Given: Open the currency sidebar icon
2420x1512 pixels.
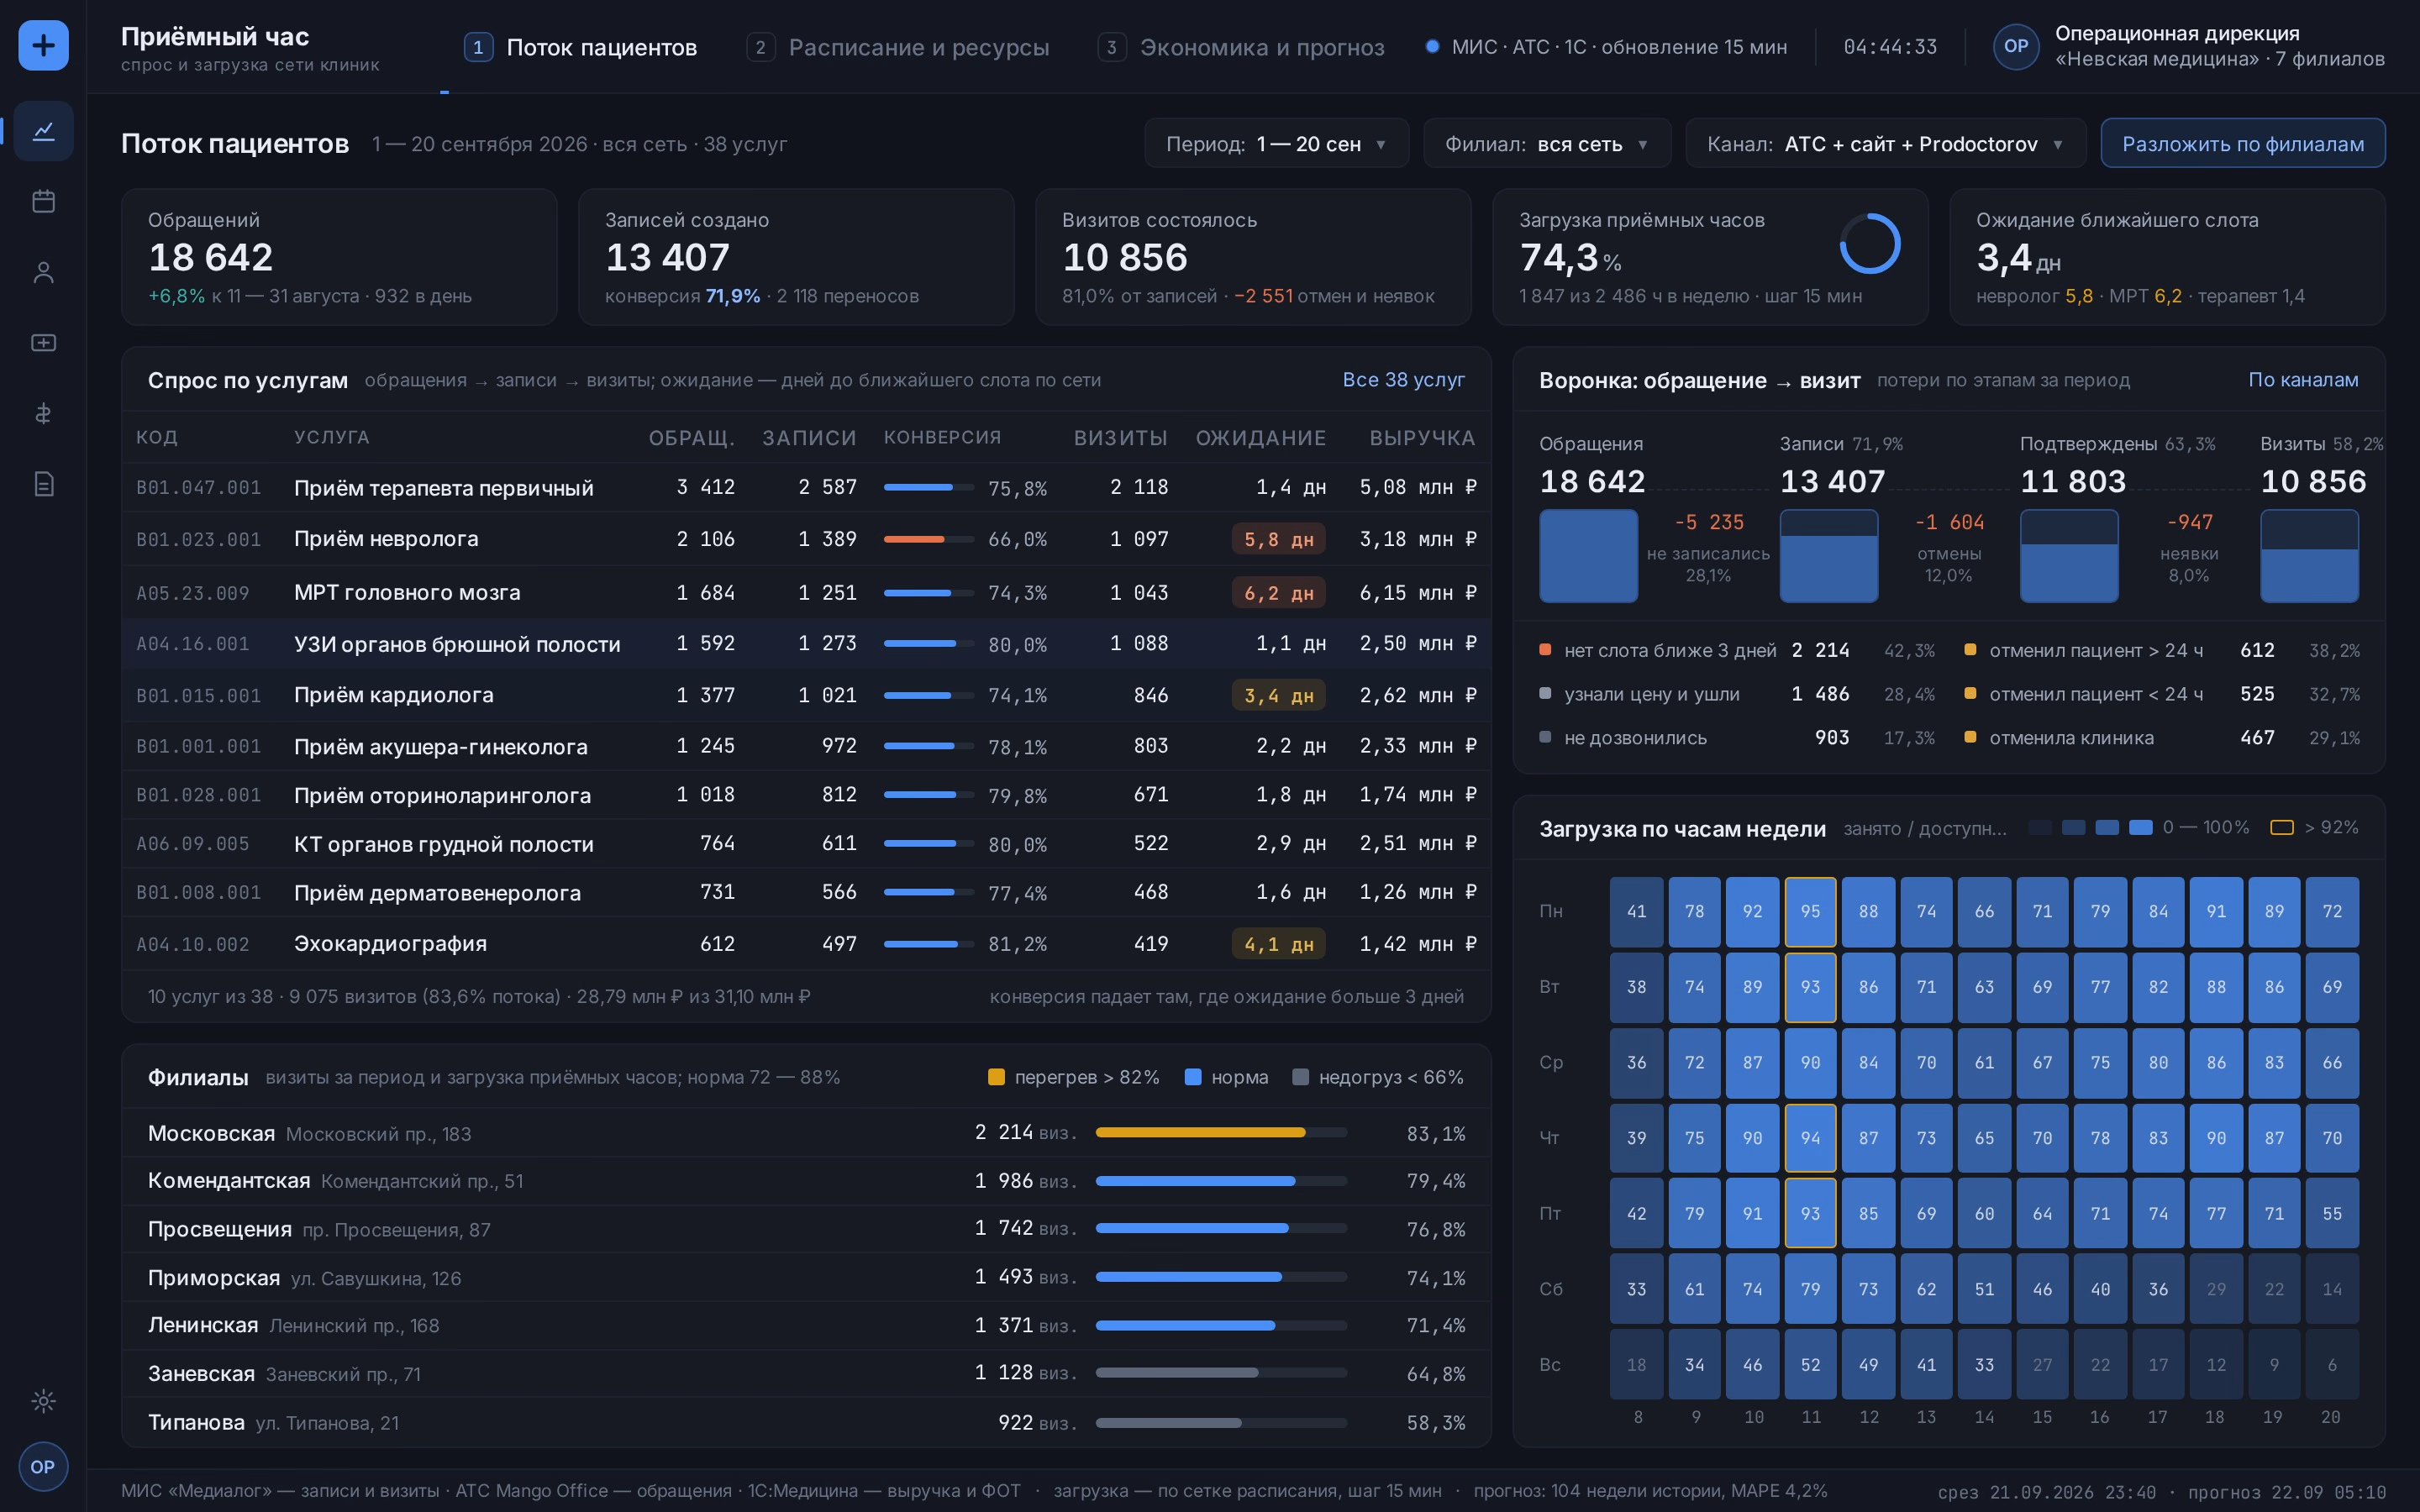Looking at the screenshot, I should (x=43, y=414).
